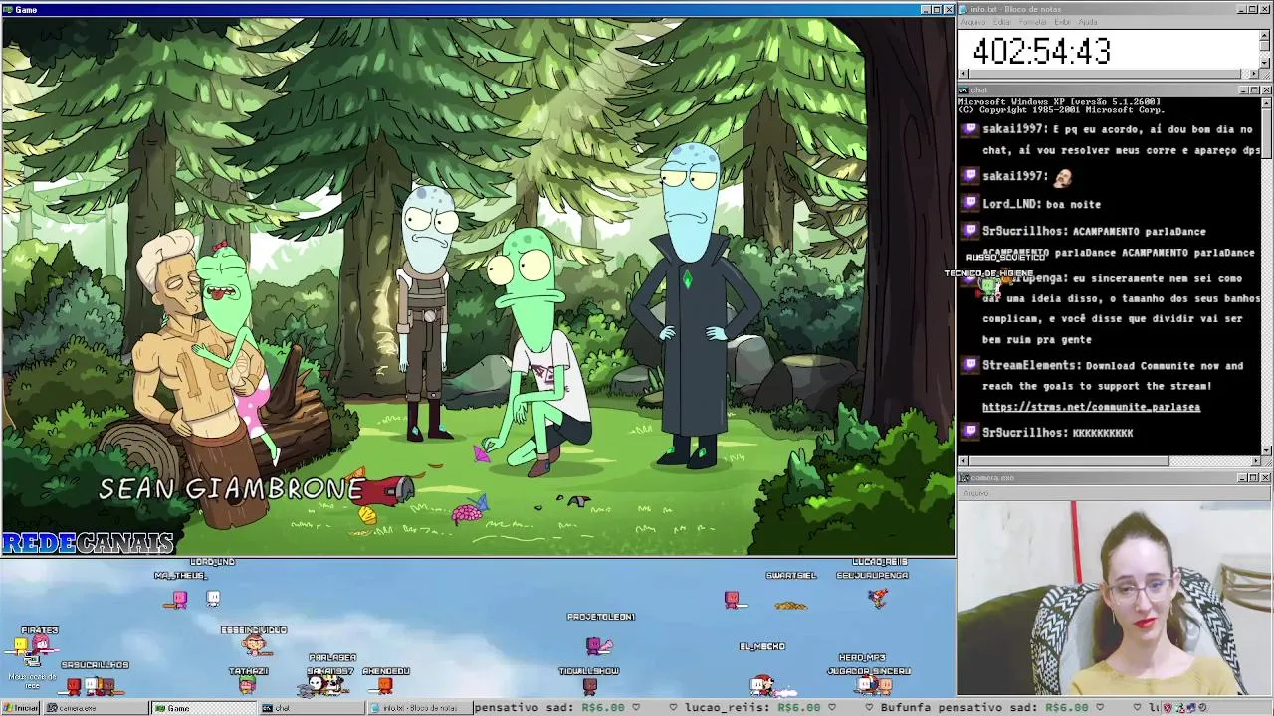
Task: Click notepad horizontal scrollbar right arrow
Action: point(1254,74)
